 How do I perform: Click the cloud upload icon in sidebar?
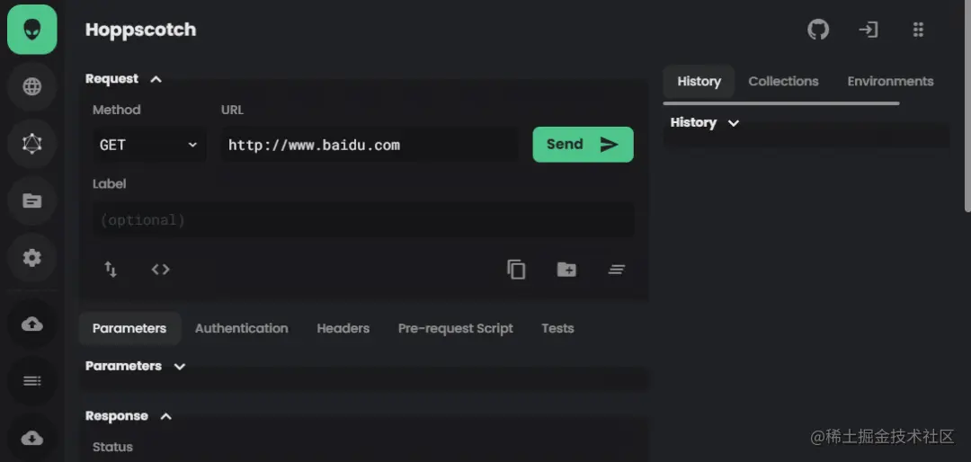32,324
